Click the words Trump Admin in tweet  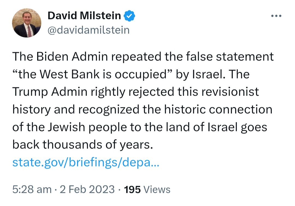click(x=50, y=92)
